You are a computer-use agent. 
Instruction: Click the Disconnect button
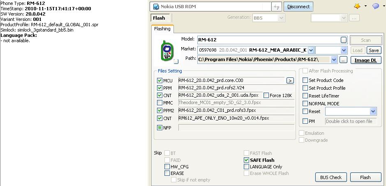[298, 7]
